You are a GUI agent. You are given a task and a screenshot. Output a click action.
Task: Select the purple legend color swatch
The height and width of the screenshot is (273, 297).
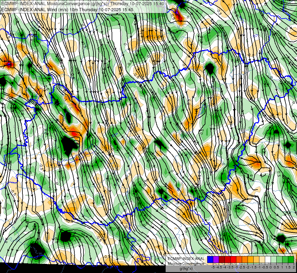coord(216,259)
